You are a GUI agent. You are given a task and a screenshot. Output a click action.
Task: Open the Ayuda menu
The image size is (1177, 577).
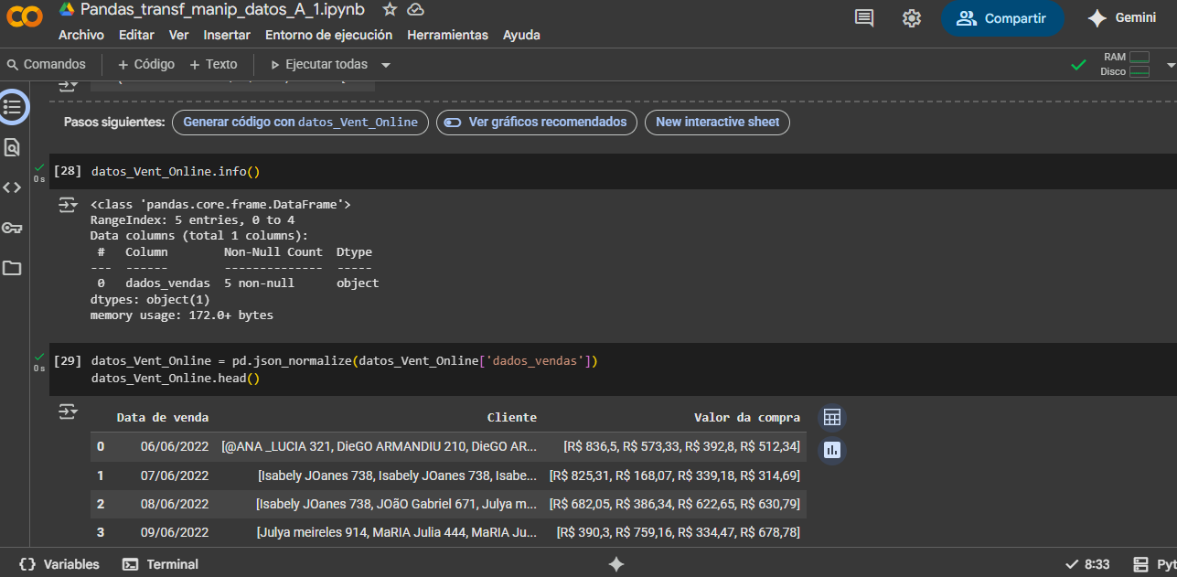521,35
